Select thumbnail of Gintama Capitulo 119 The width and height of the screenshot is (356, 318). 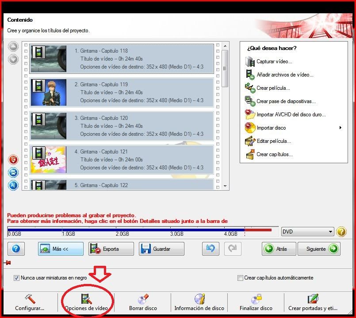[48, 92]
